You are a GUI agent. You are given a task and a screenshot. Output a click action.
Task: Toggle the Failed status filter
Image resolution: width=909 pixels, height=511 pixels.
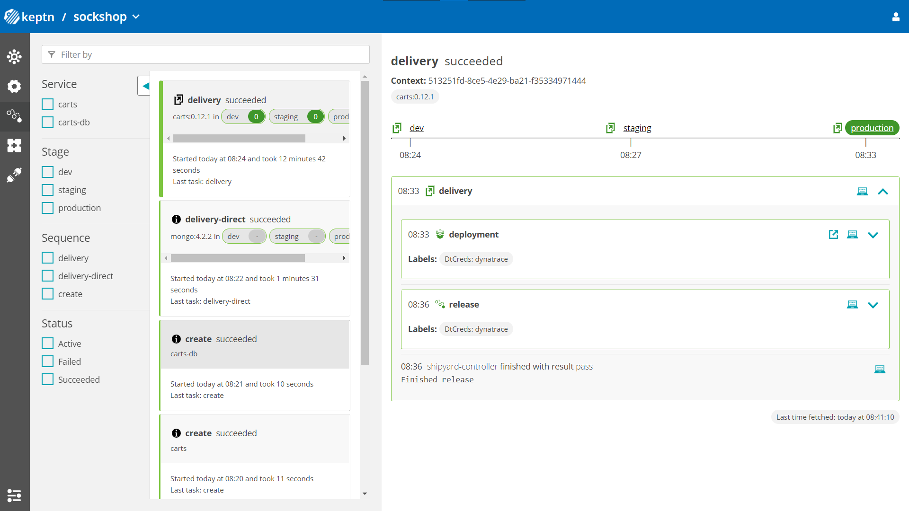tap(48, 361)
